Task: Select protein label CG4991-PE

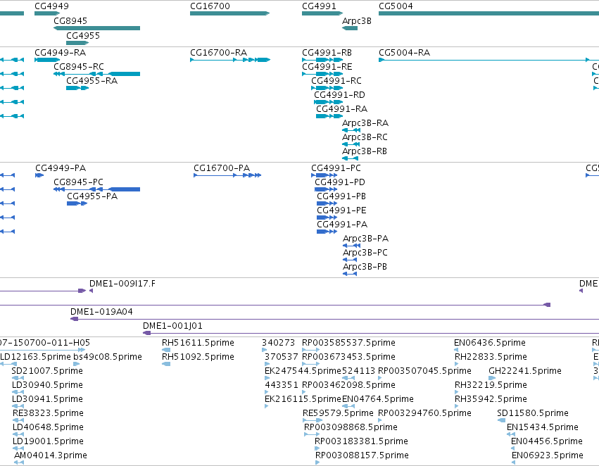Action: point(341,211)
